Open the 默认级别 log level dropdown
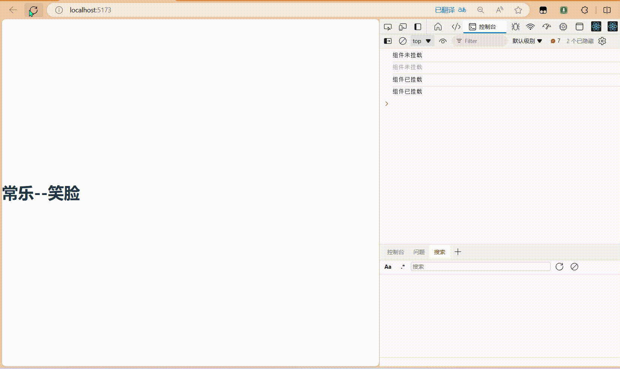The height and width of the screenshot is (369, 620). click(527, 41)
